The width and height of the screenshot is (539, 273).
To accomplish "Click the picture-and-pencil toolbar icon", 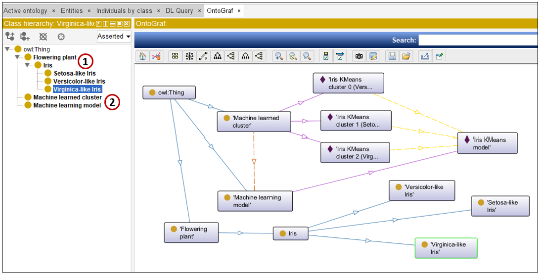I will (373, 56).
